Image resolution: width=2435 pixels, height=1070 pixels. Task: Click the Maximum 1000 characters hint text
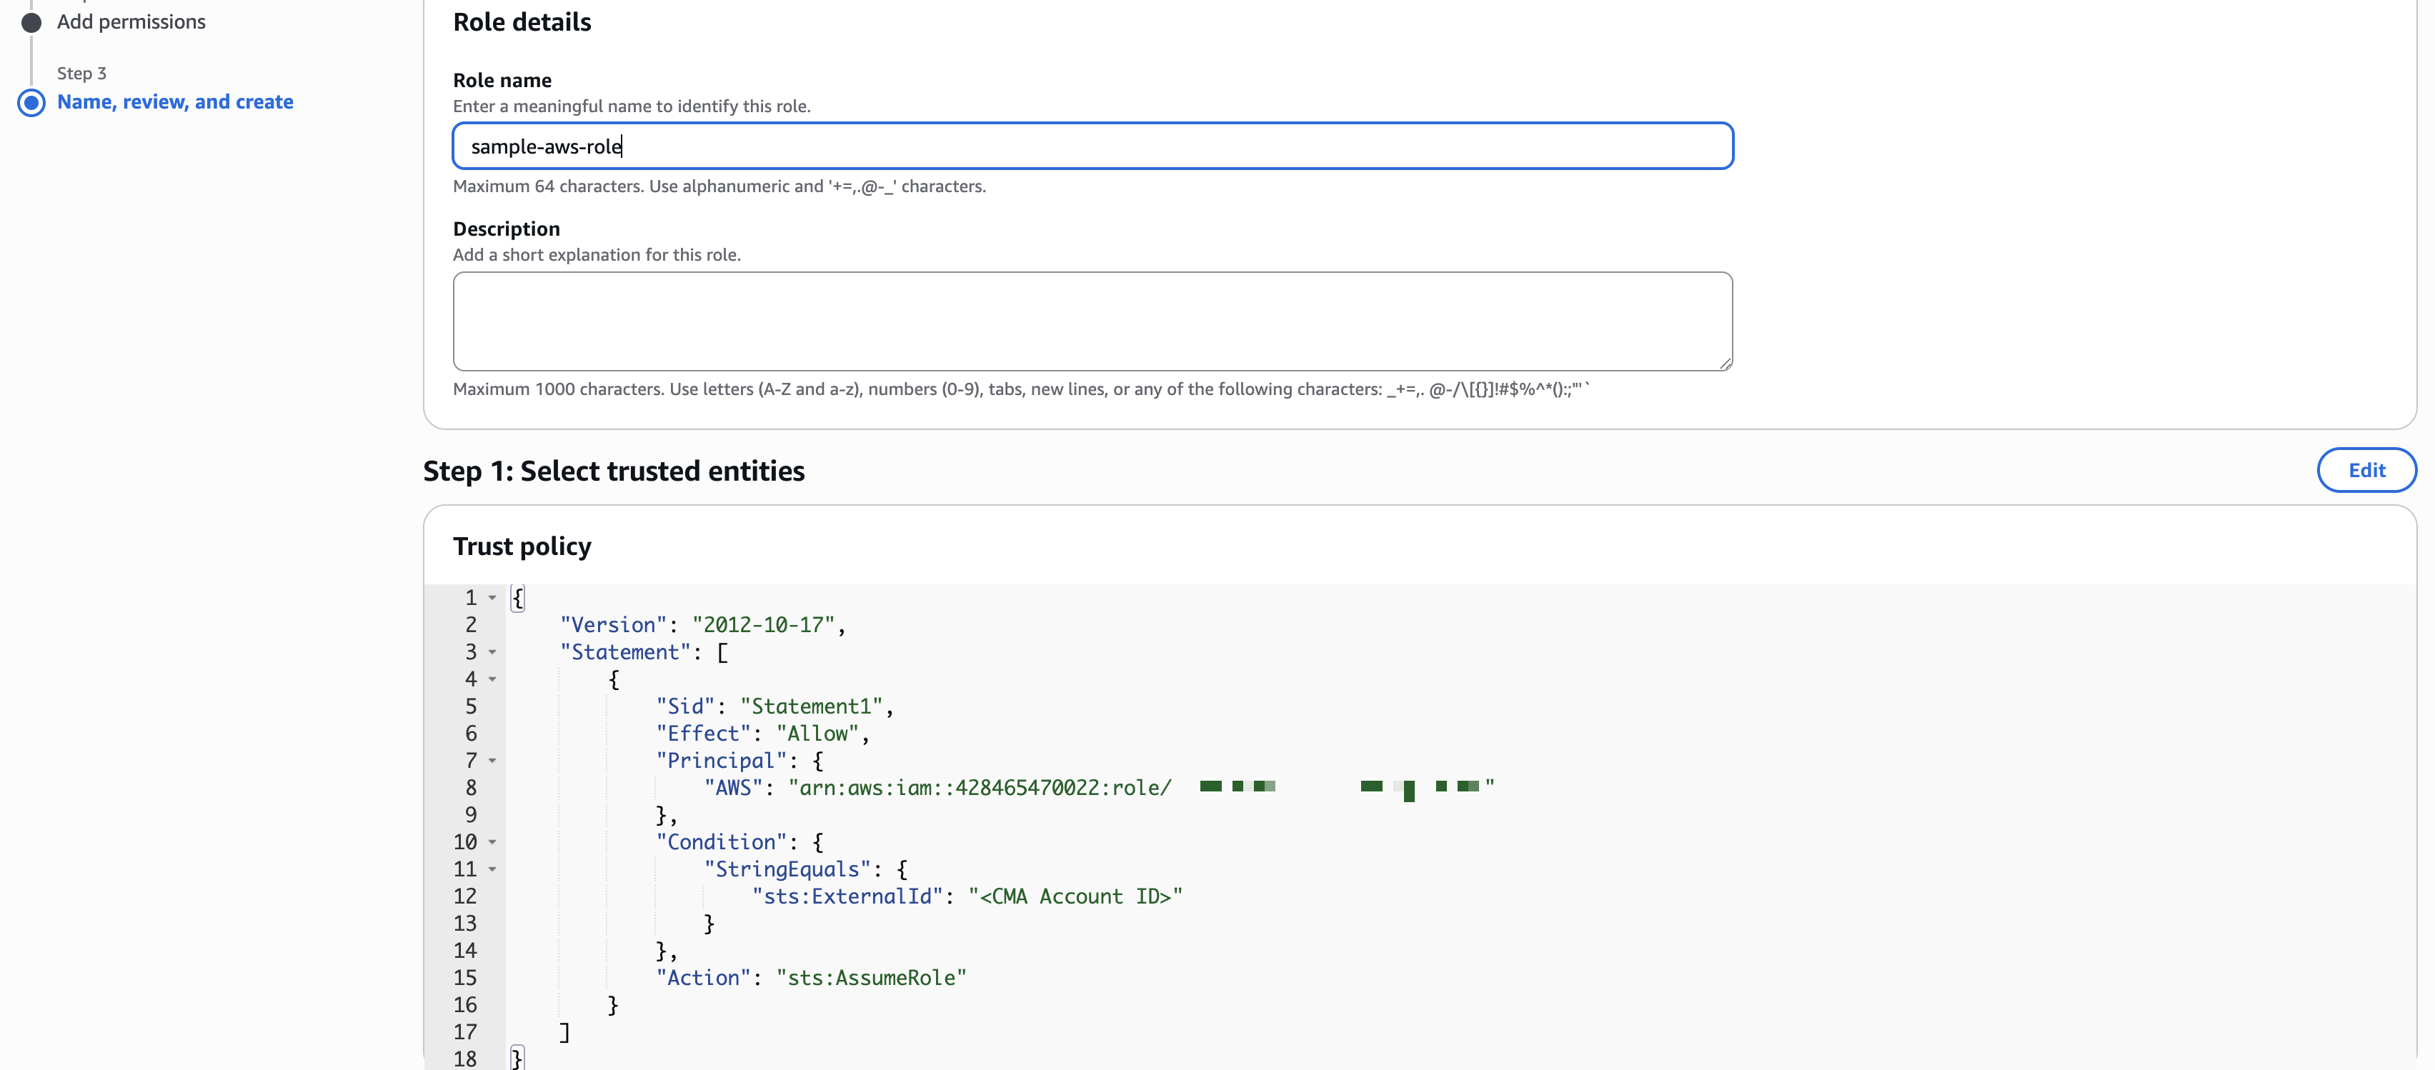pyautogui.click(x=1021, y=389)
